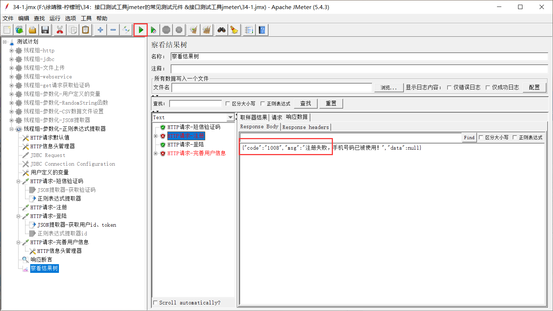Screen dimensions: 553x311
Task: Click the Open file folder icon
Action: click(x=32, y=30)
